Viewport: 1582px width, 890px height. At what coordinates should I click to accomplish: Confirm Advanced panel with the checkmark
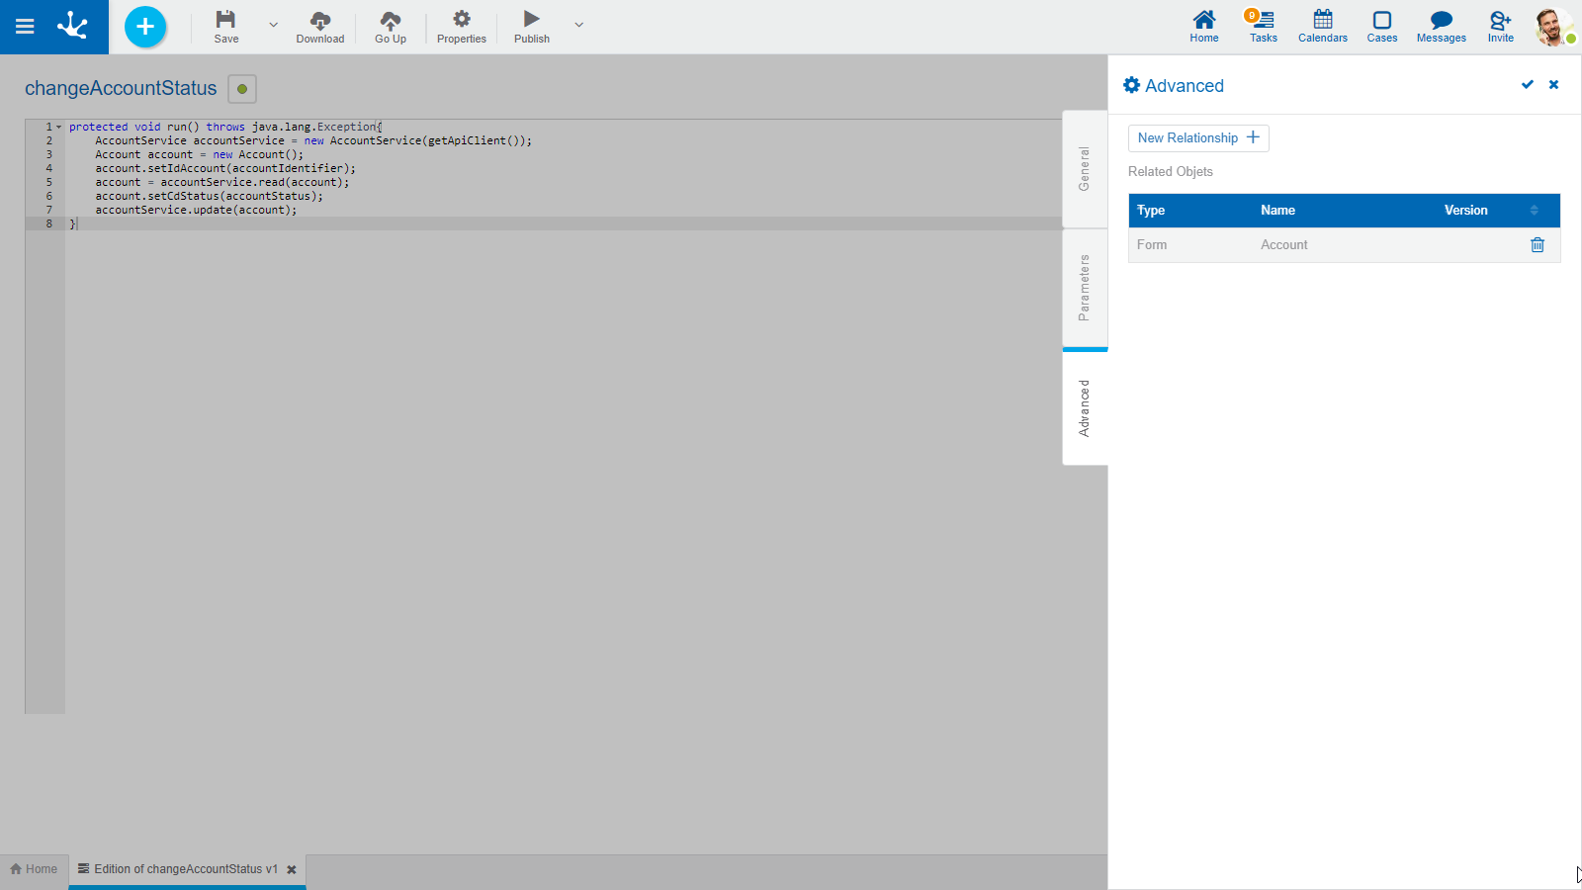(1528, 85)
